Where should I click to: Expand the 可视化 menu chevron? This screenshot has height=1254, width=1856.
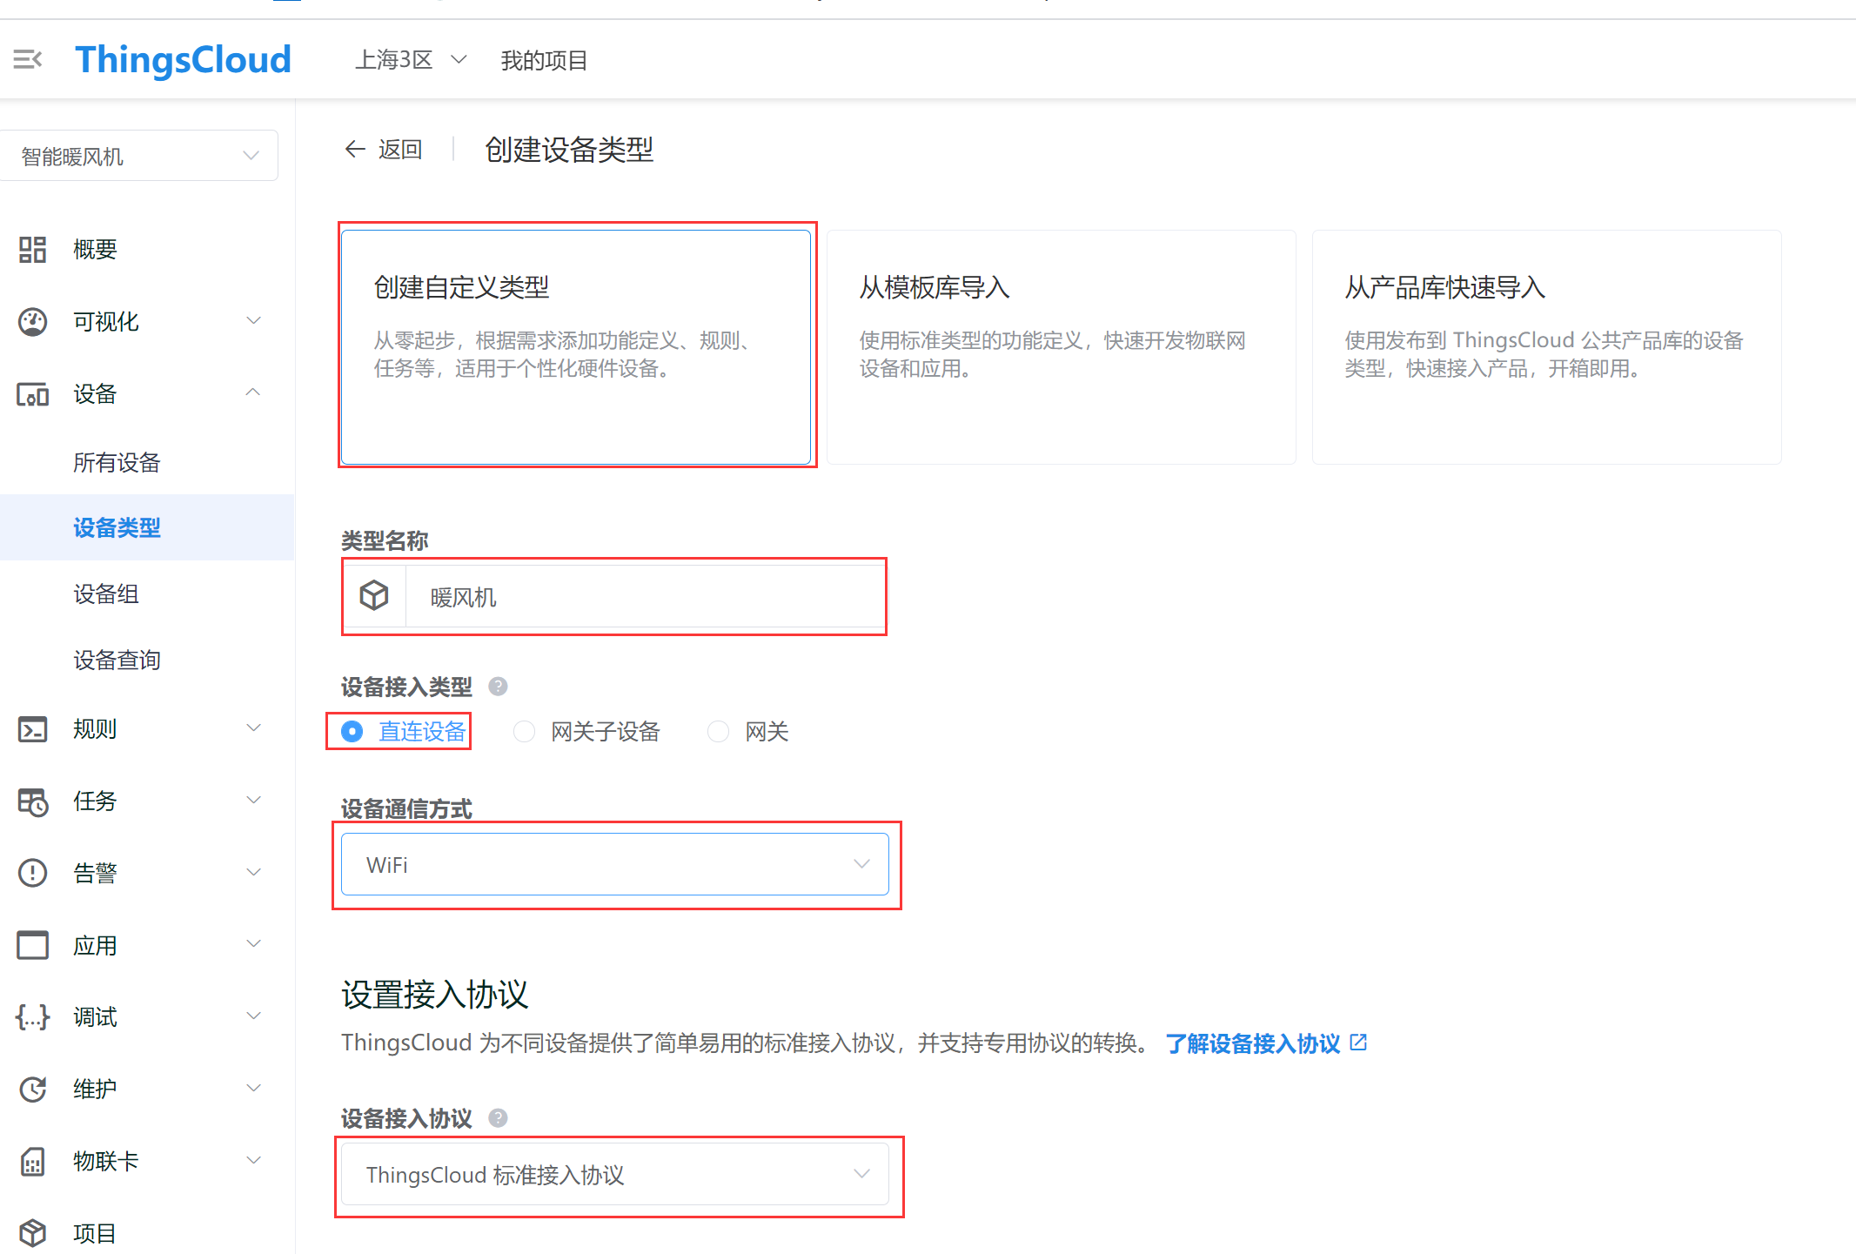(x=253, y=321)
